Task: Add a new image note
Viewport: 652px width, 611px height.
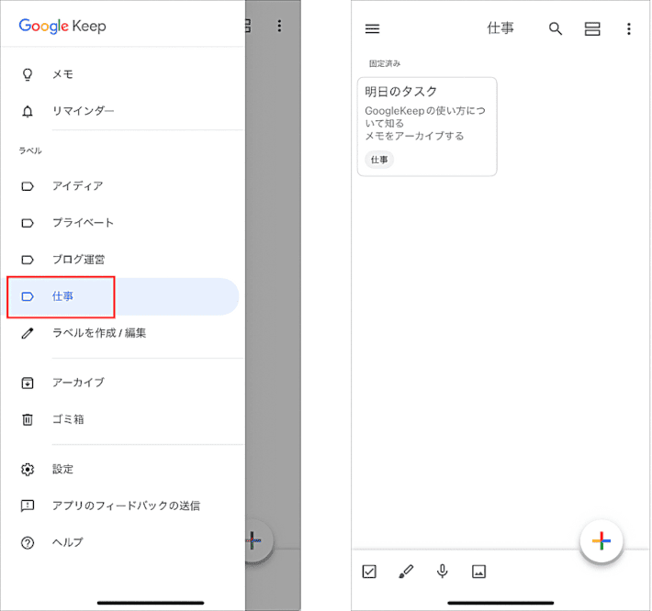Action: 478,572
